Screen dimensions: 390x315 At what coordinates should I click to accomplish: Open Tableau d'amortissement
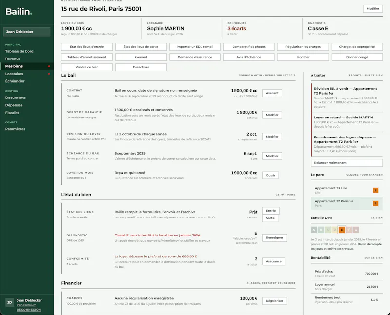click(87, 57)
